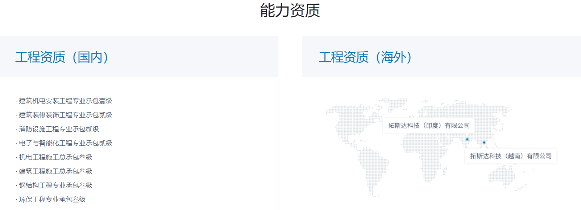Viewport: 581px width, 210px height.
Task: Click the 拓斯达科技（越南）有限公司 map label
Action: pyautogui.click(x=511, y=156)
